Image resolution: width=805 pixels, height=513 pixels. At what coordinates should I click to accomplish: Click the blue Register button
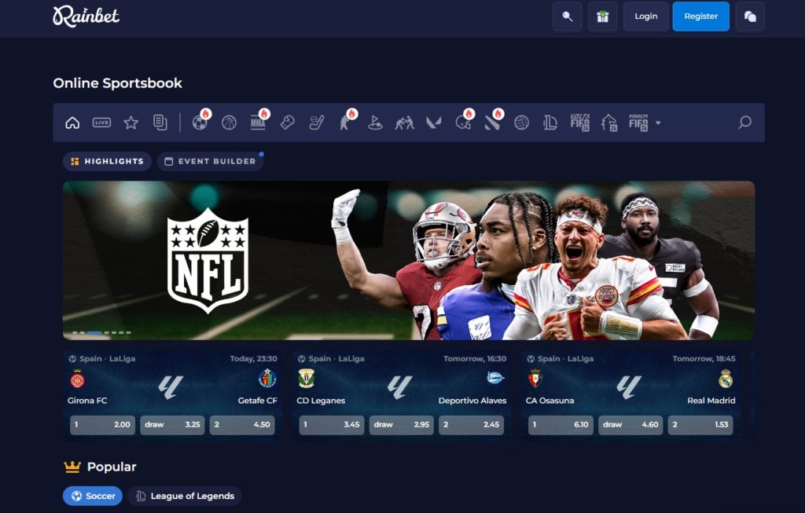700,16
